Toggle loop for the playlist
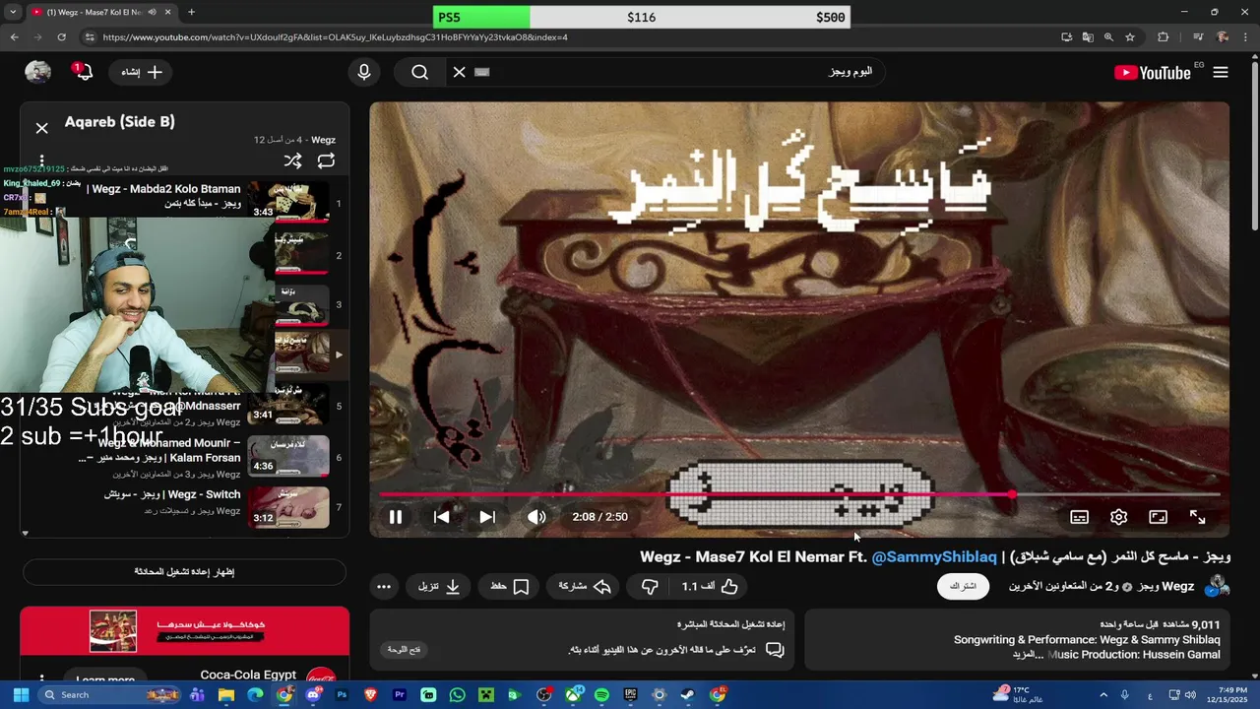Viewport: 1260px width, 709px height. click(326, 161)
